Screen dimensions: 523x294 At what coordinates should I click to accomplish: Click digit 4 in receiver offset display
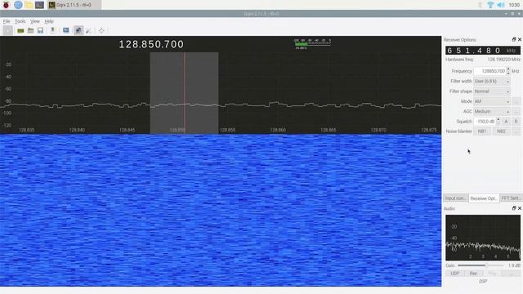point(480,51)
